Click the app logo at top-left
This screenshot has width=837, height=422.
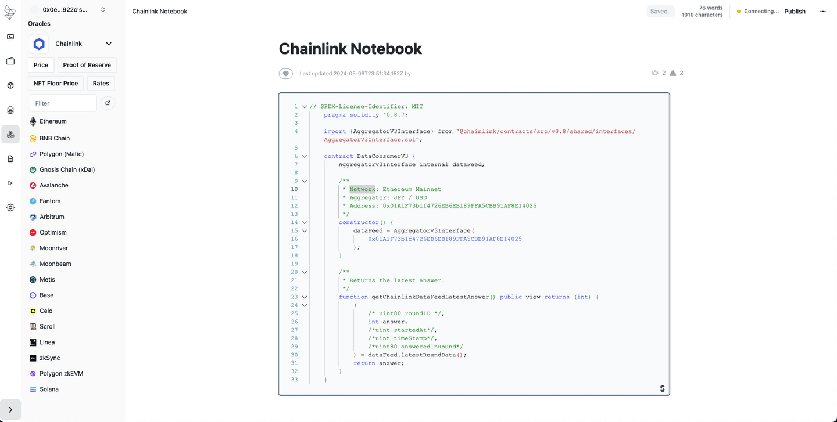coord(10,12)
